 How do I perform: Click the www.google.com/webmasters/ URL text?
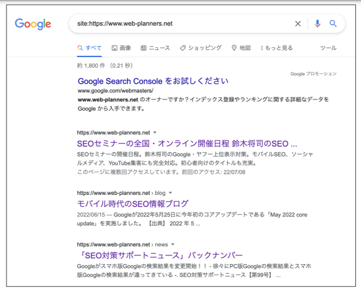click(115, 91)
